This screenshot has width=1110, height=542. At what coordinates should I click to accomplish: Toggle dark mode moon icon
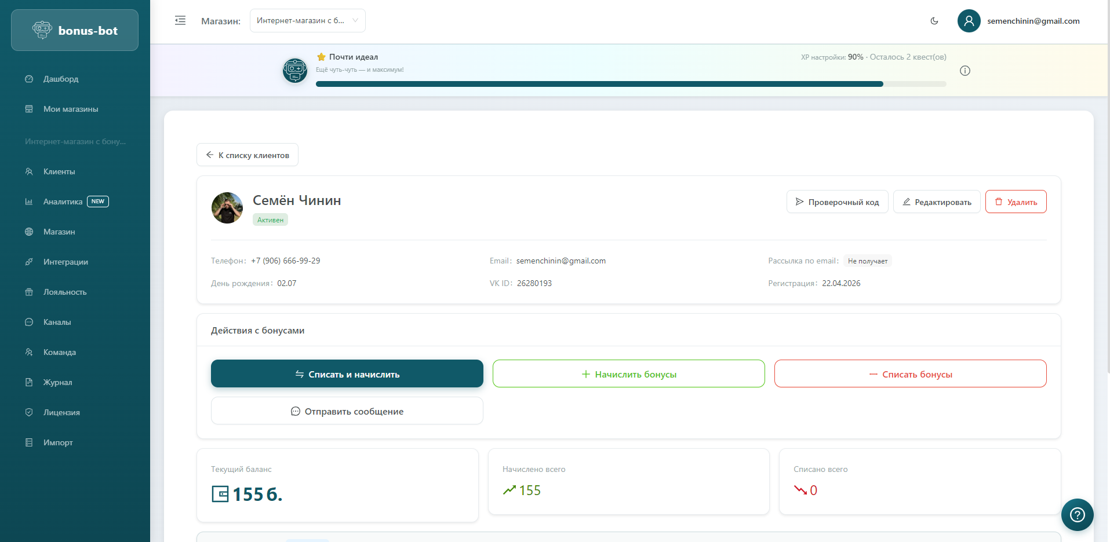click(x=934, y=21)
